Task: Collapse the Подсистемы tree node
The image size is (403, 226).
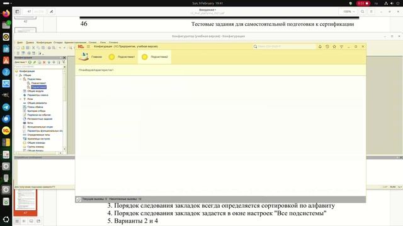Action: tap(21, 79)
